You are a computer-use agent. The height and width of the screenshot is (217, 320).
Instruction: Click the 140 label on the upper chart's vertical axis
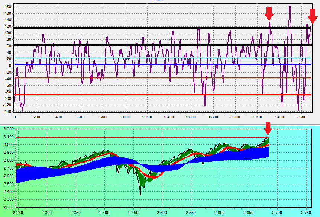8,20
